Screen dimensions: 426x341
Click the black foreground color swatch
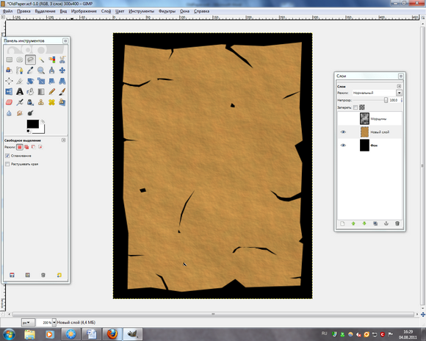(32, 123)
